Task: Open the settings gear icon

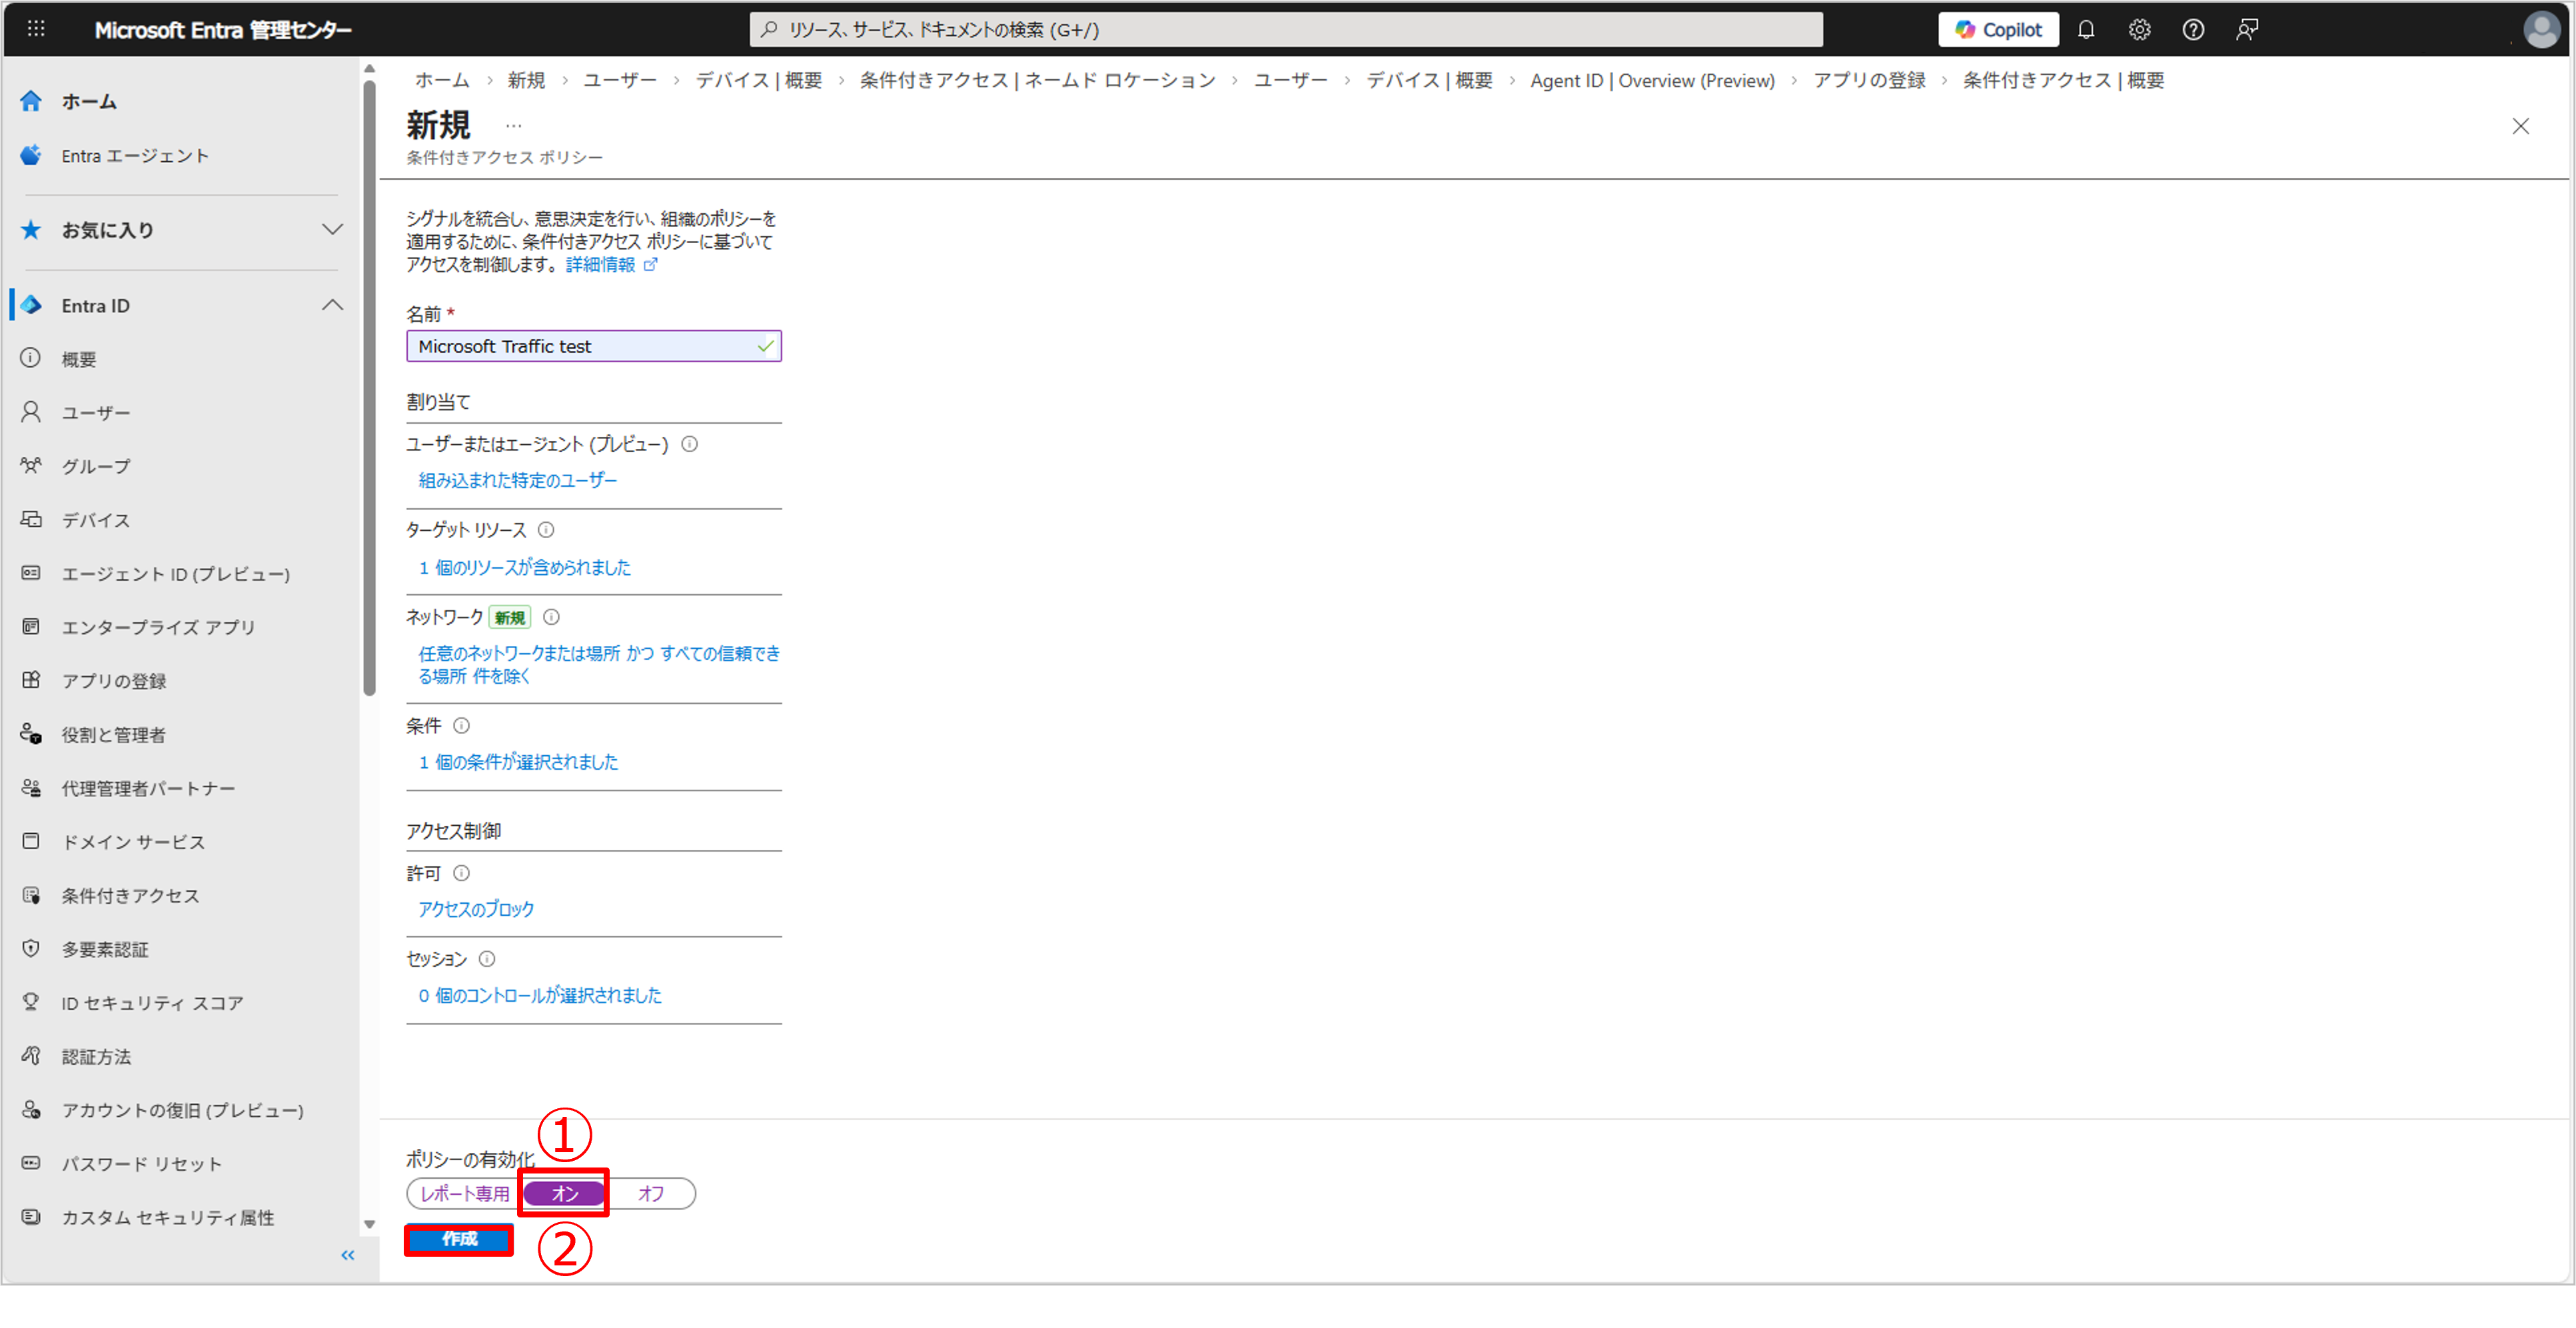Action: pyautogui.click(x=2139, y=30)
